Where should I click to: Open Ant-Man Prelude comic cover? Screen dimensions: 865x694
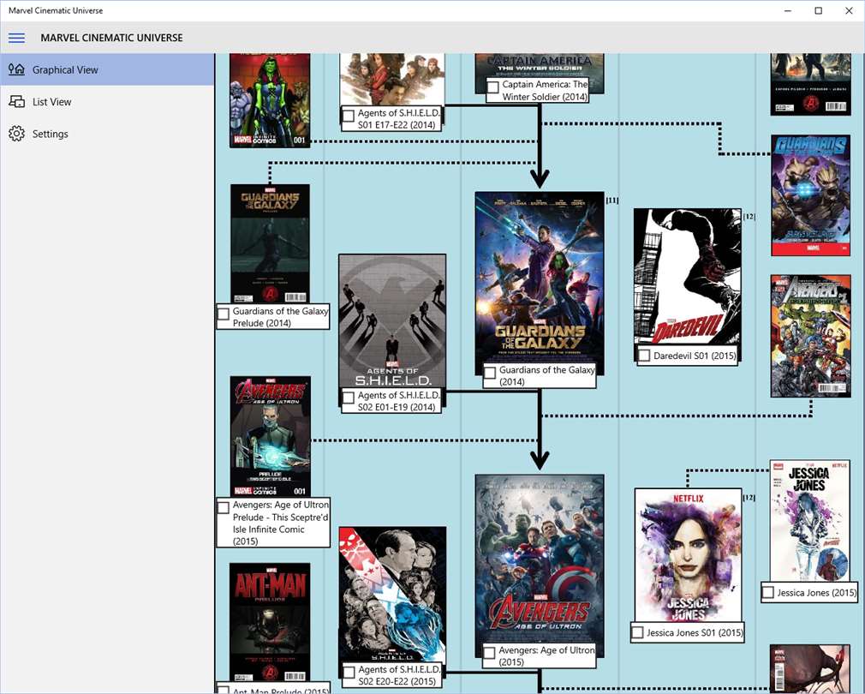click(x=270, y=622)
